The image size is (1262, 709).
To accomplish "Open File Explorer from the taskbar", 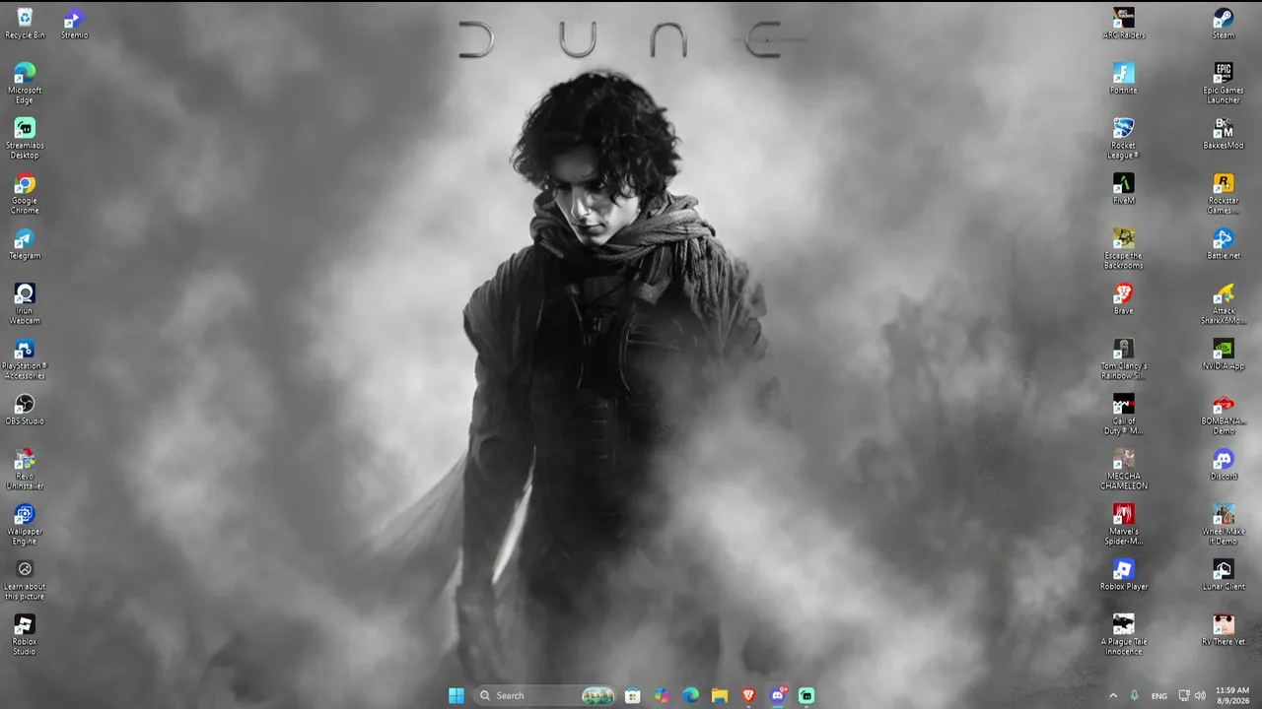I will point(720,695).
